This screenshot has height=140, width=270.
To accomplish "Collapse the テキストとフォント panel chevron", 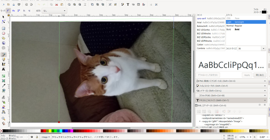I will pyautogui.click(x=265, y=100).
